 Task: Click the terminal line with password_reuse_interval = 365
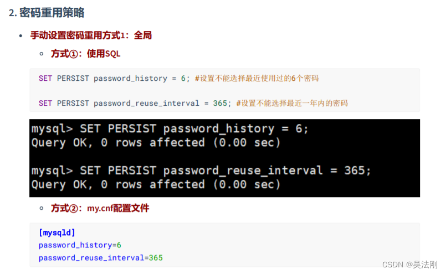tap(201, 170)
